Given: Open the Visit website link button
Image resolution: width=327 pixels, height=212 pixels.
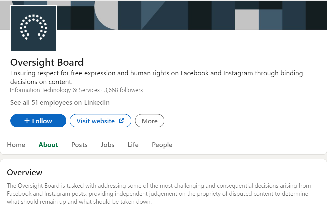Looking at the screenshot, I should pyautogui.click(x=101, y=121).
